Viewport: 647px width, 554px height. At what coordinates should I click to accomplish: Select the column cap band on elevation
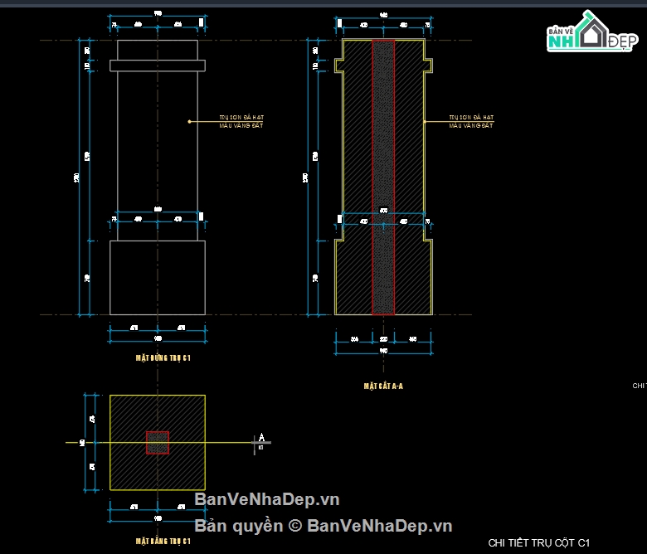pyautogui.click(x=158, y=66)
